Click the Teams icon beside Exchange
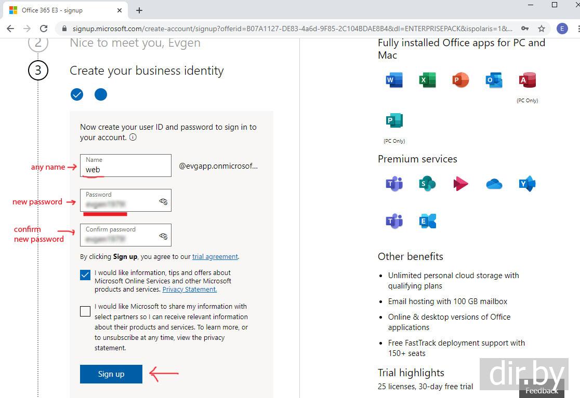 click(x=394, y=221)
